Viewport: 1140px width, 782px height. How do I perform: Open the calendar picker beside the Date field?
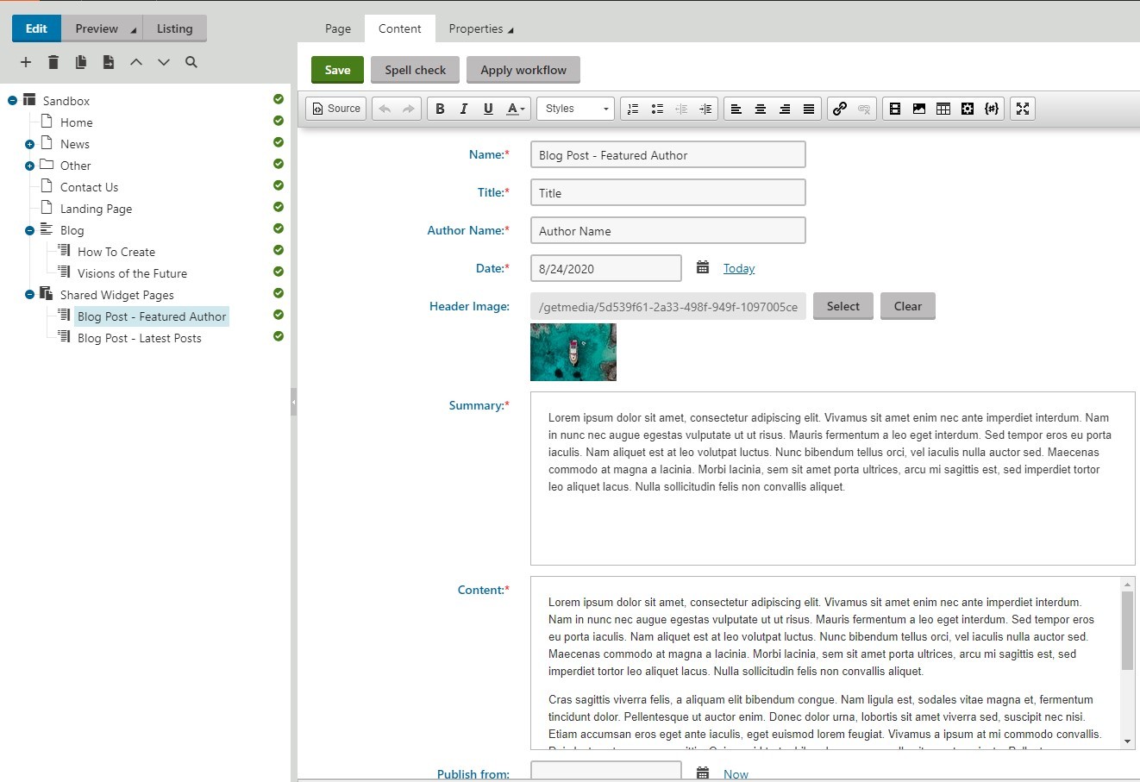[703, 268]
